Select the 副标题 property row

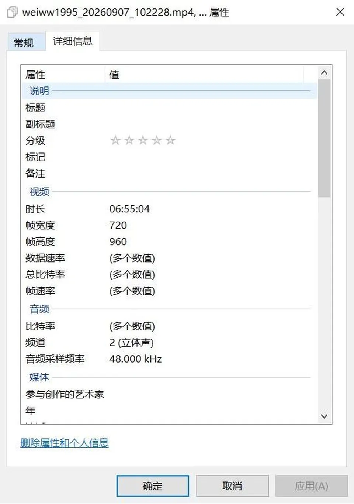169,124
